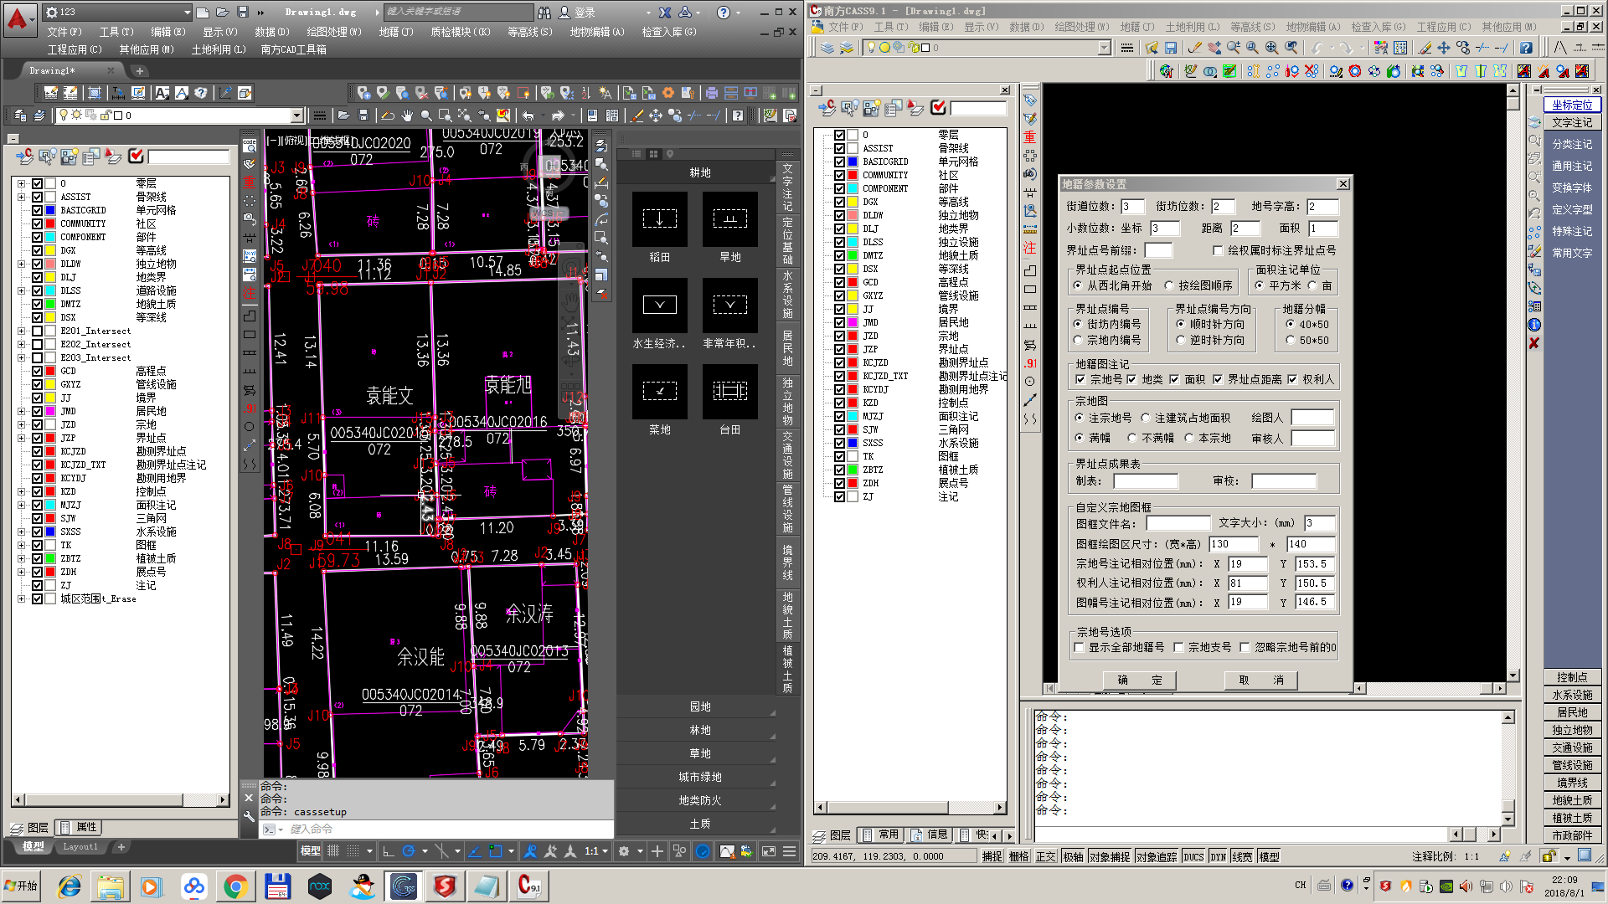Screen dimensions: 1608x904
Task: Click the wrench icon beside the left command line
Action: (249, 815)
